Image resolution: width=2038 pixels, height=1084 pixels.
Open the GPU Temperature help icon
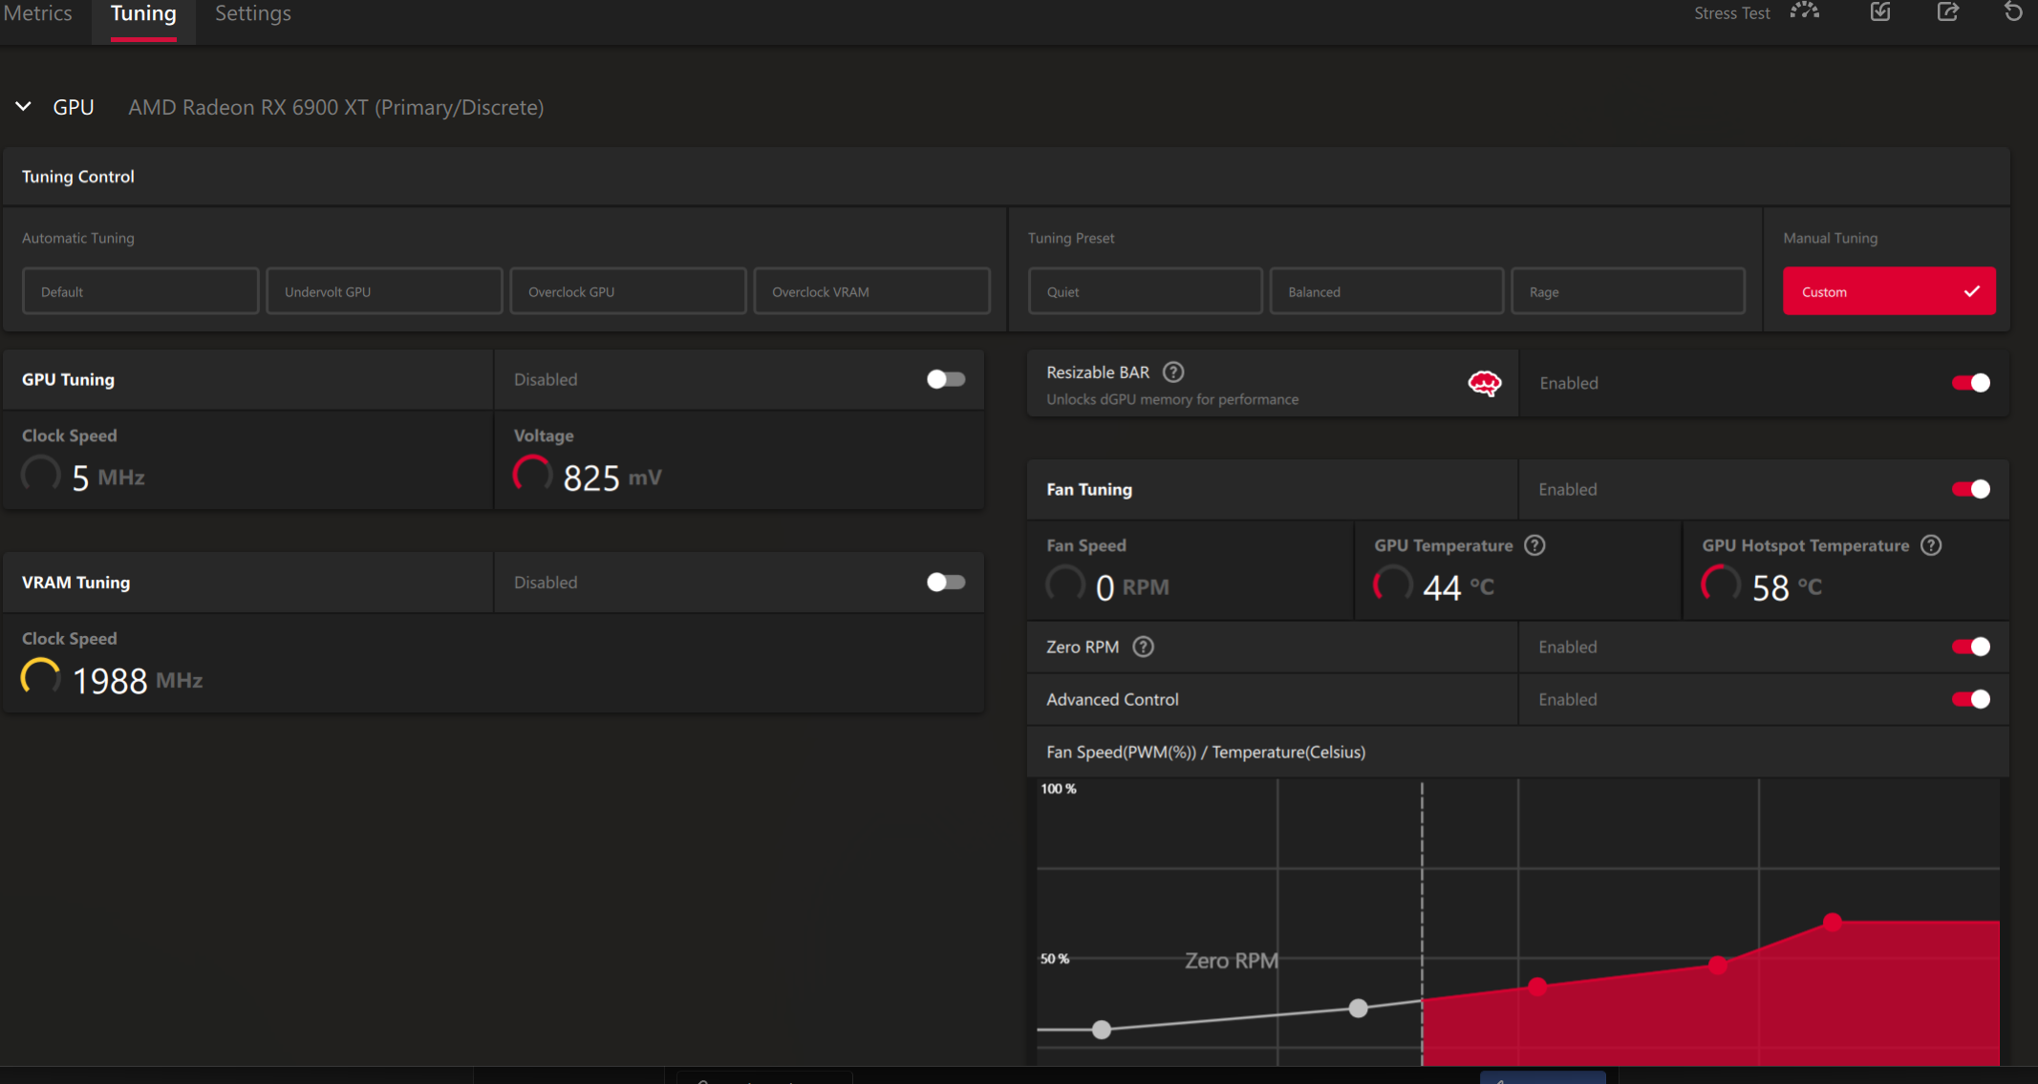pos(1534,545)
